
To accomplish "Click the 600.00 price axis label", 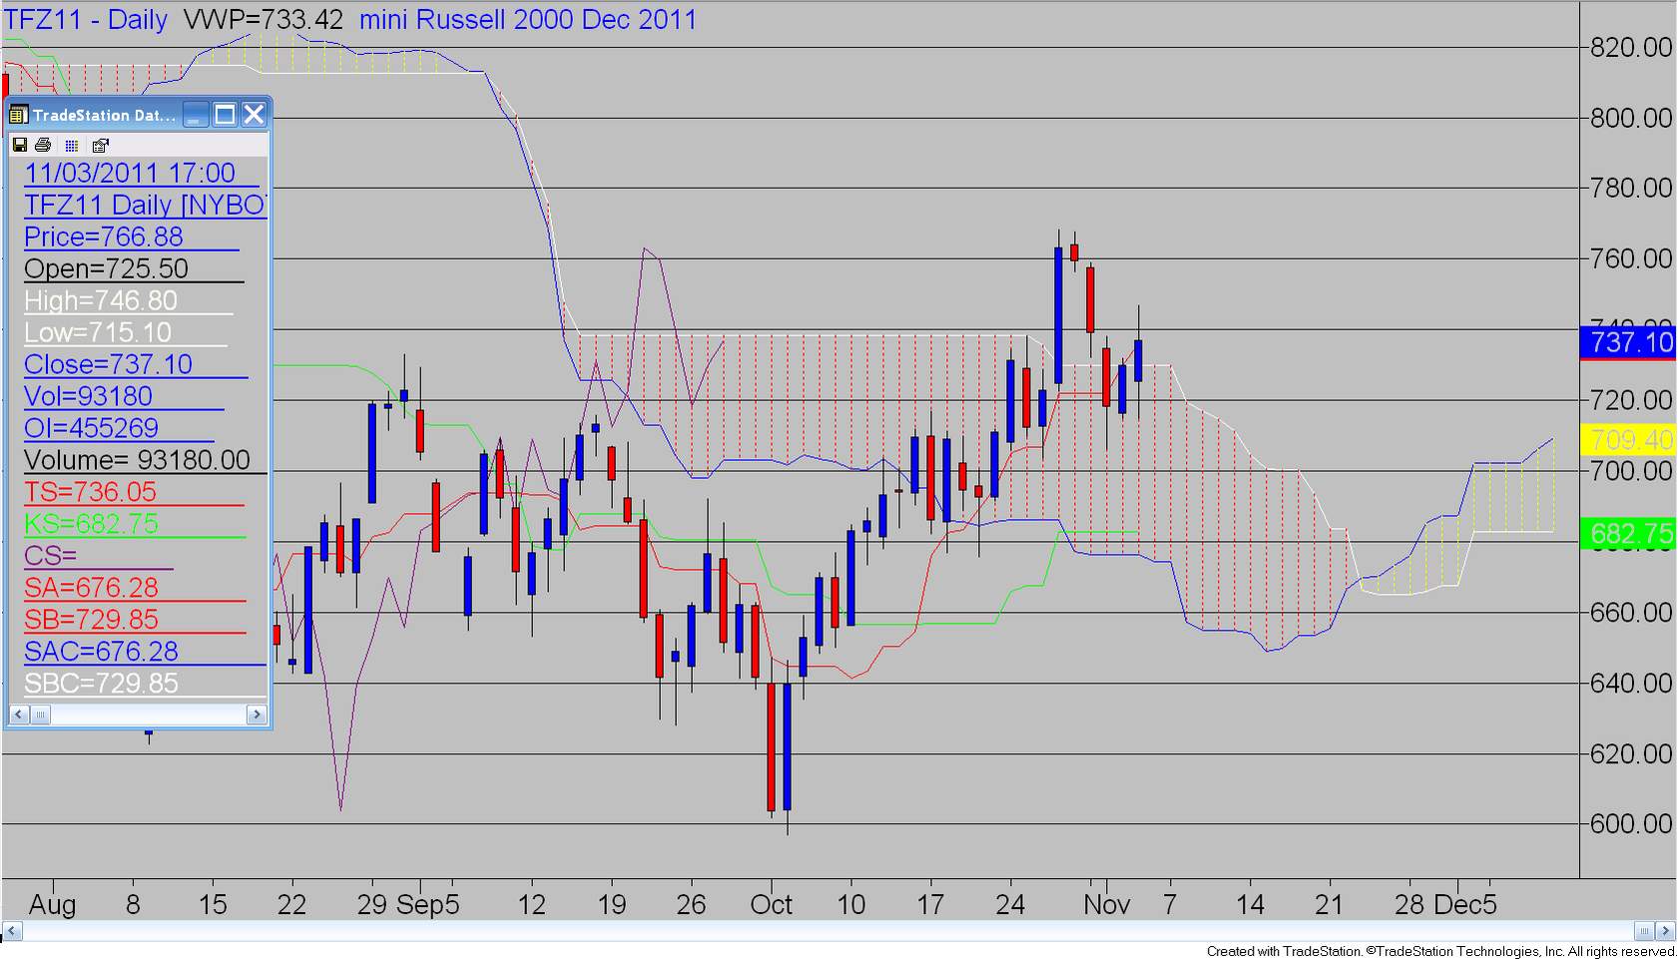I will [1631, 824].
